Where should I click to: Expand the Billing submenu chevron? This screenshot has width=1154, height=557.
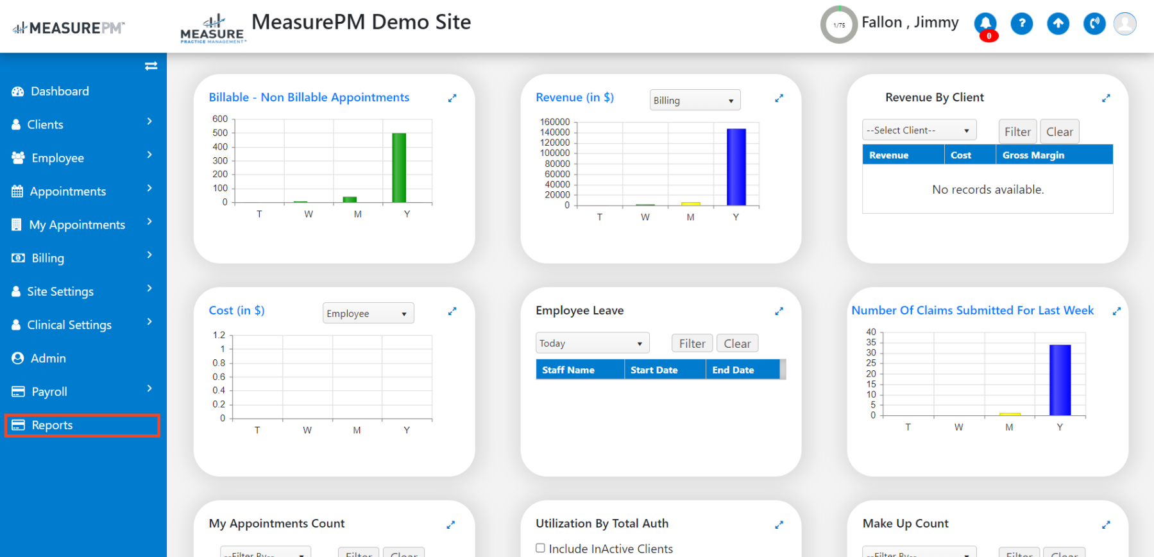[x=149, y=255]
